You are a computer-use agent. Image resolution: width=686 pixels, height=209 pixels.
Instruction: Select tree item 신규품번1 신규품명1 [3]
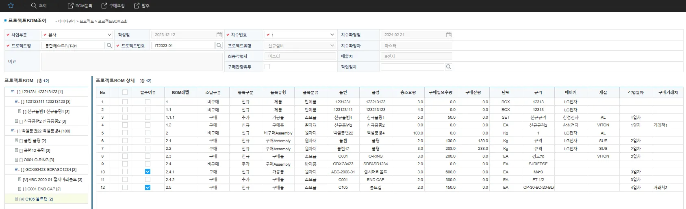[x=46, y=111]
